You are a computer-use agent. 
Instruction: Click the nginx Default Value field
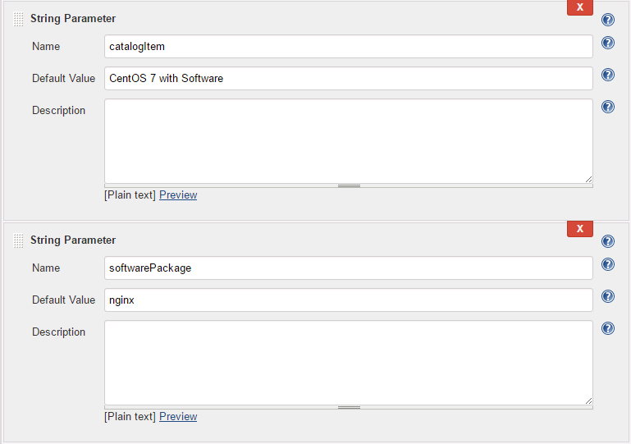(348, 300)
